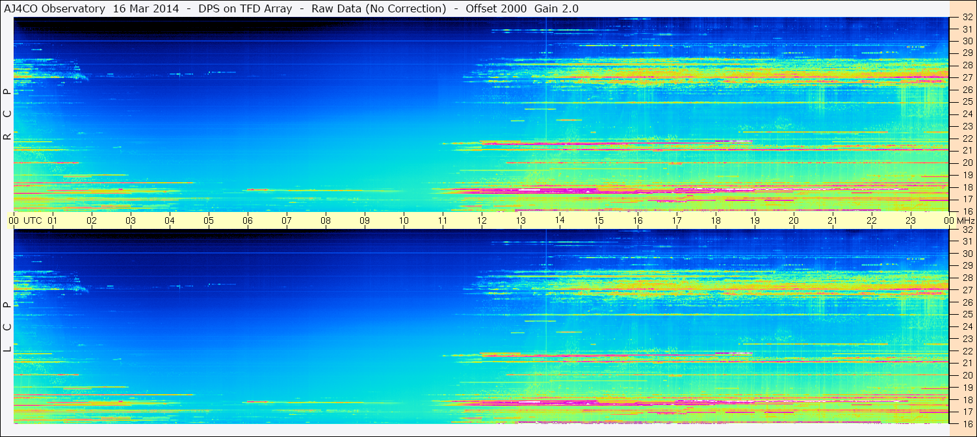Pick the 09 hour tick on time axis

pyautogui.click(x=365, y=220)
